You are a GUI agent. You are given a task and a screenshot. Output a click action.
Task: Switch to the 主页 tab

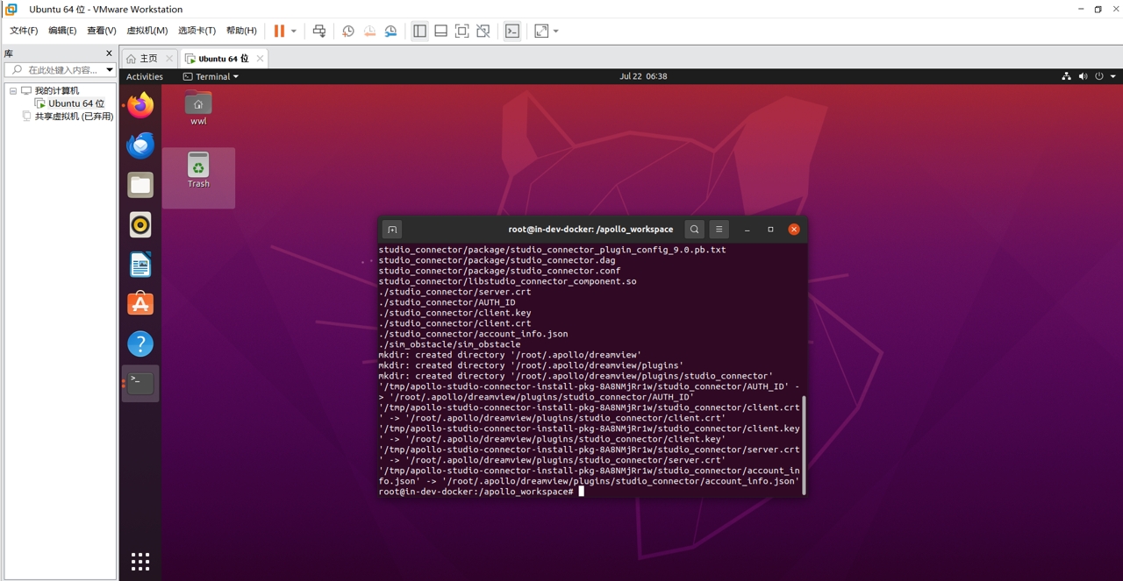147,58
